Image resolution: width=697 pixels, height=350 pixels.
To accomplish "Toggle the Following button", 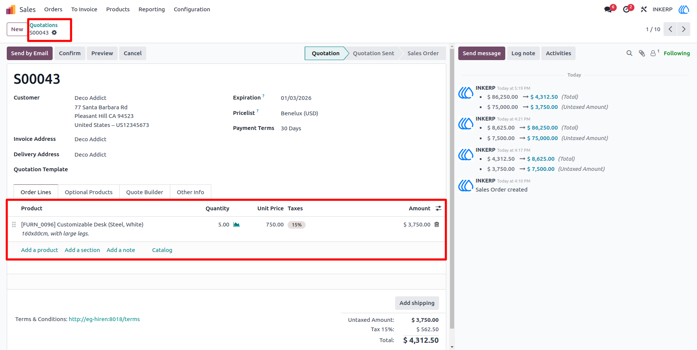I will pos(677,53).
